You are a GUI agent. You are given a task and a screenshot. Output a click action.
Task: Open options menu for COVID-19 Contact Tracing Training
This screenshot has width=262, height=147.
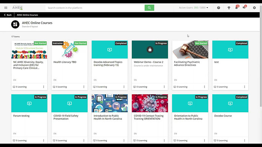[164, 141]
